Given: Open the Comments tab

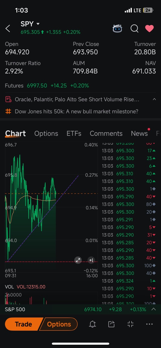Looking at the screenshot, I should [106, 134].
